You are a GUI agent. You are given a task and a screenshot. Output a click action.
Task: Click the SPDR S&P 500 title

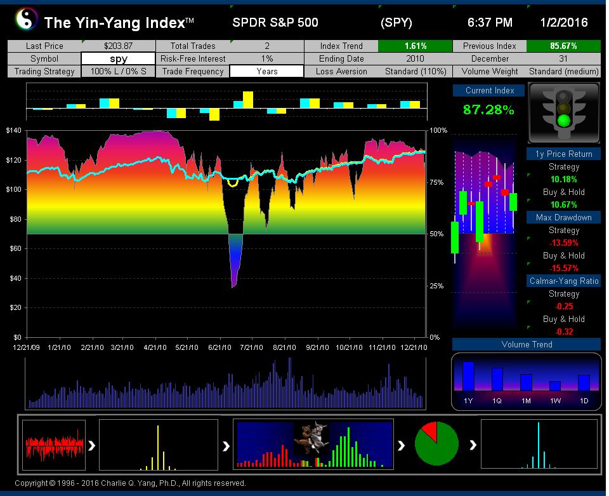tap(275, 23)
